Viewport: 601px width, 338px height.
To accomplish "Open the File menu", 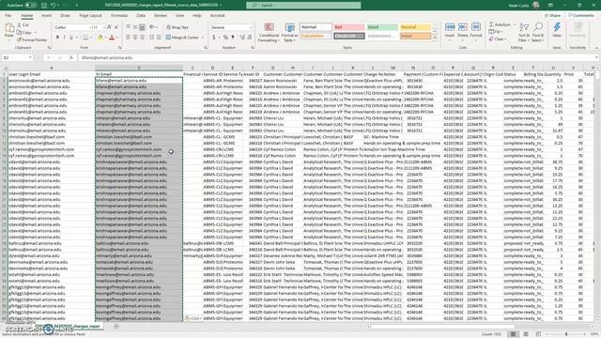I will coord(8,16).
